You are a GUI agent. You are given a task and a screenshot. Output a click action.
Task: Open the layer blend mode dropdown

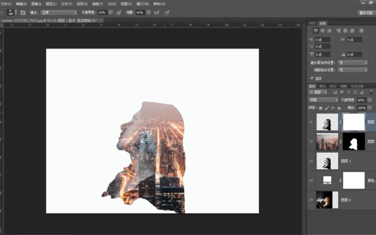tap(323, 100)
